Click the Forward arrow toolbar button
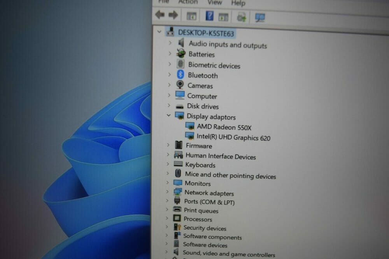Image resolution: width=389 pixels, height=259 pixels. pyautogui.click(x=173, y=15)
